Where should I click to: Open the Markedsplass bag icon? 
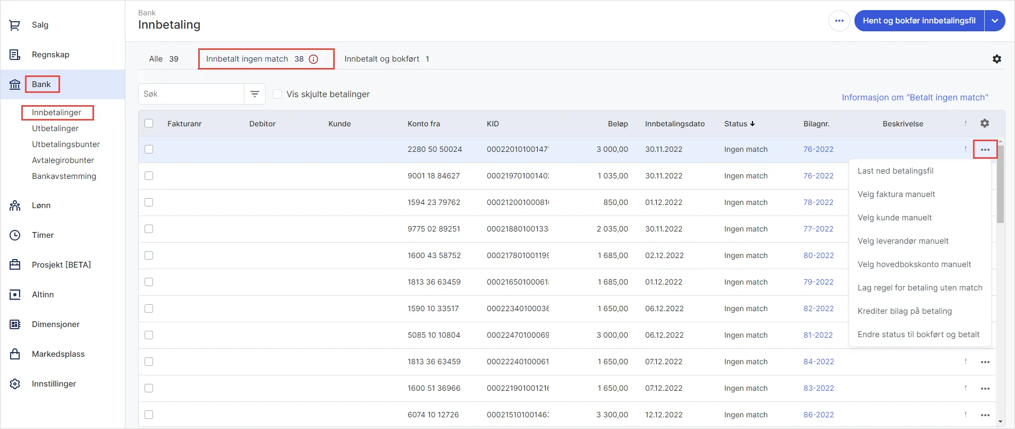[15, 354]
